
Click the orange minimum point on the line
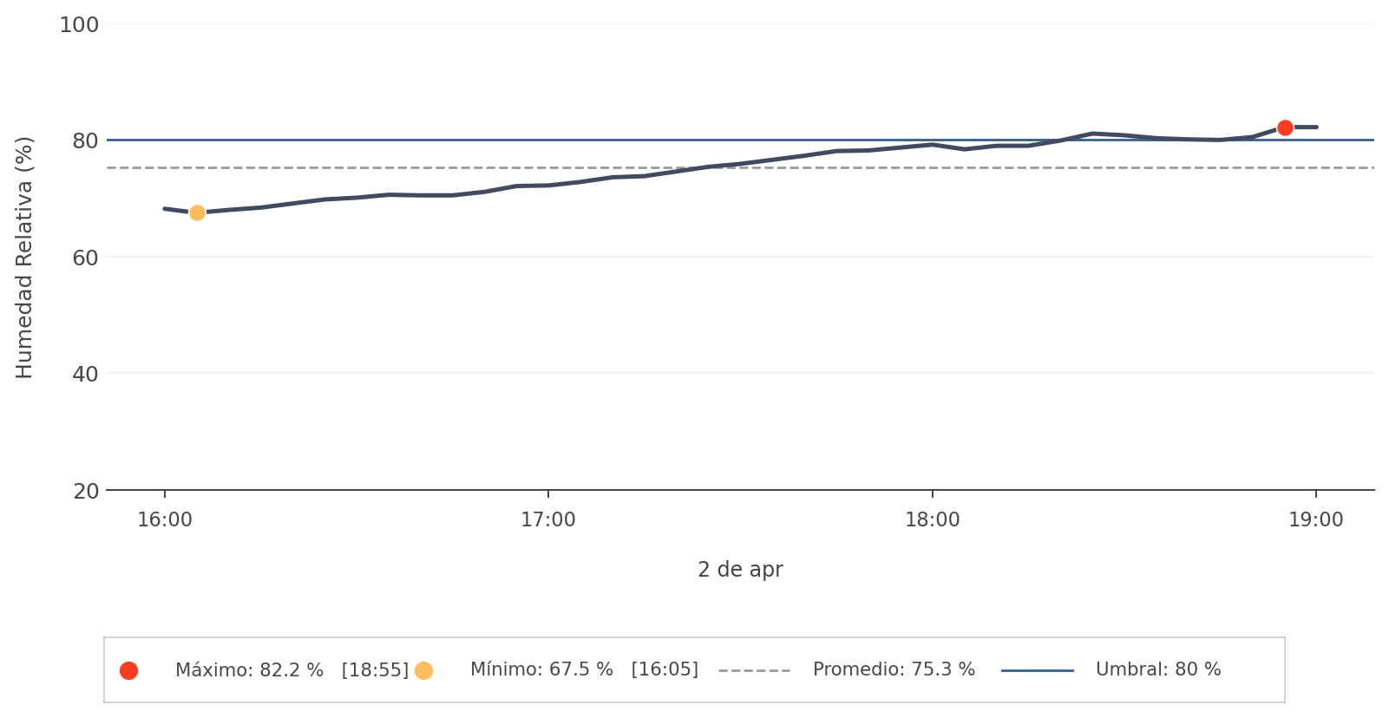[x=197, y=212]
